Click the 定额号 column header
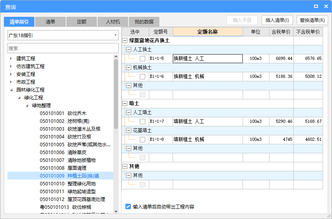This screenshot has height=219, width=332. 161,32
